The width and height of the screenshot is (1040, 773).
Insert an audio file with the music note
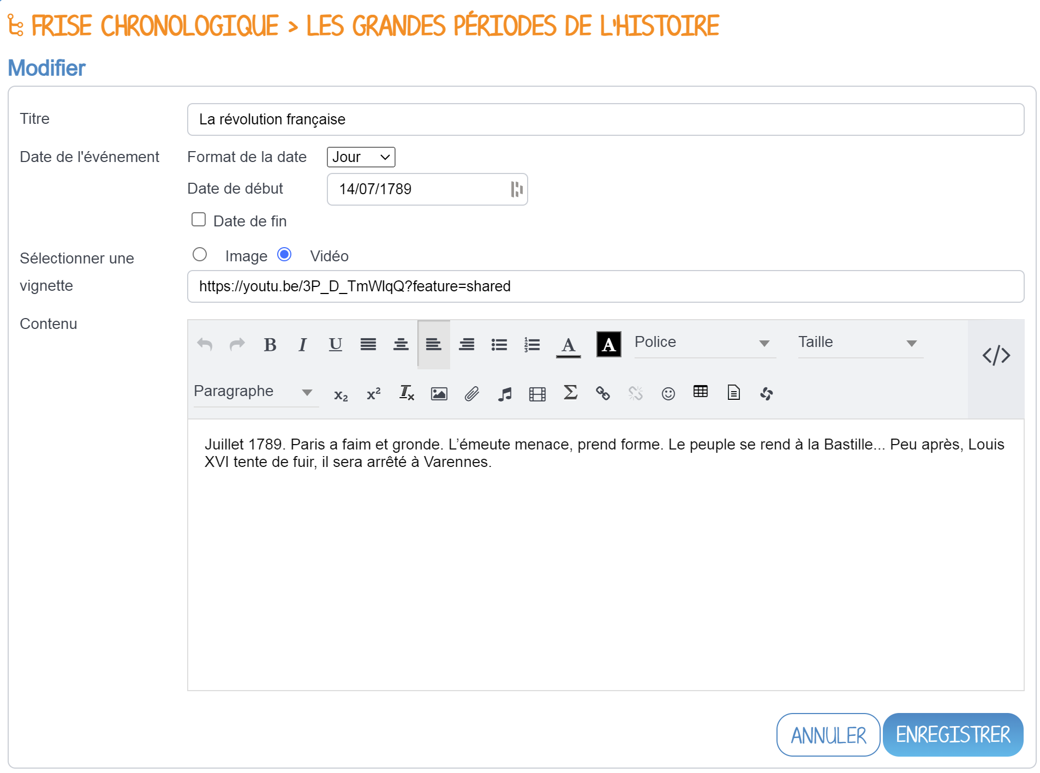click(505, 393)
